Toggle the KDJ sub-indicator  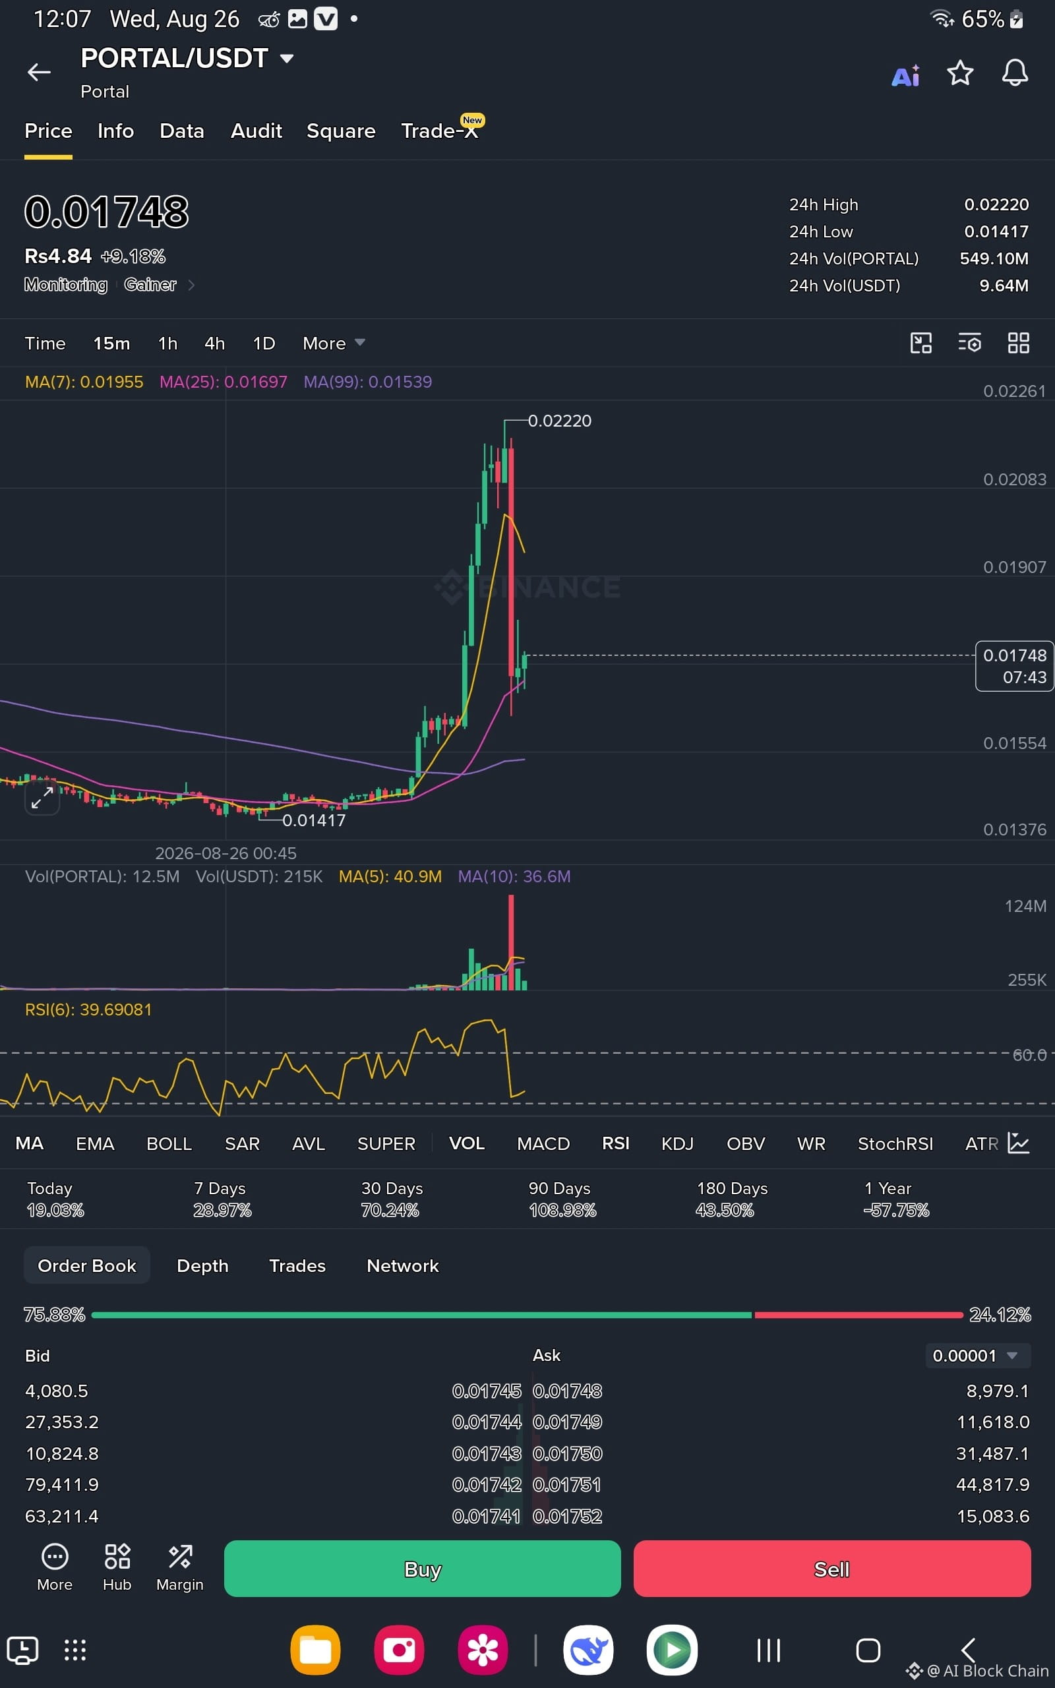pos(678,1143)
